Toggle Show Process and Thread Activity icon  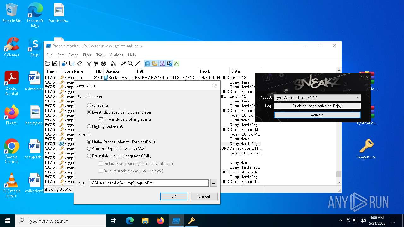click(x=169, y=63)
